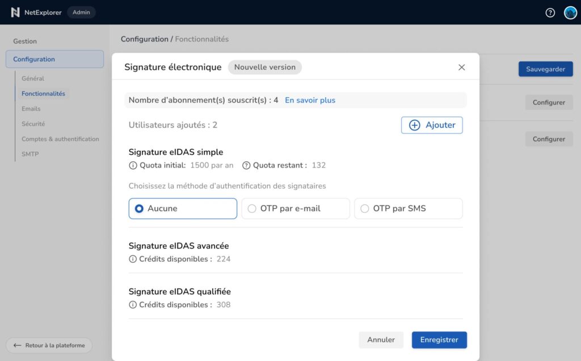Open the help question mark icon
Viewport: 581px width, 361px height.
tap(550, 12)
